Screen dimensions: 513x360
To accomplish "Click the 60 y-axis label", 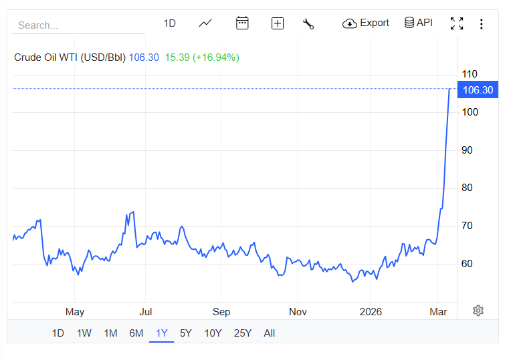I will [467, 264].
